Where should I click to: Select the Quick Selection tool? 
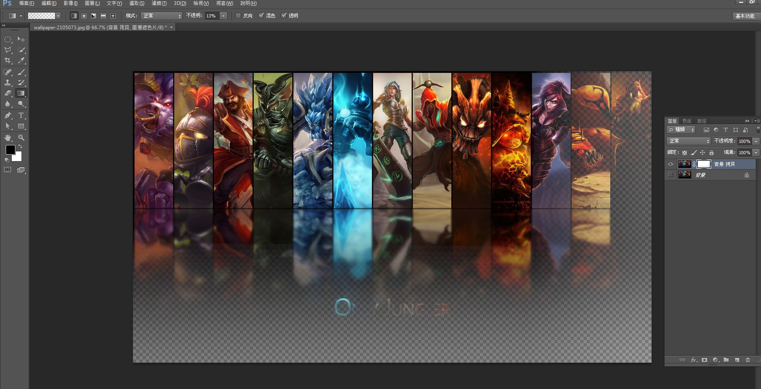point(21,50)
